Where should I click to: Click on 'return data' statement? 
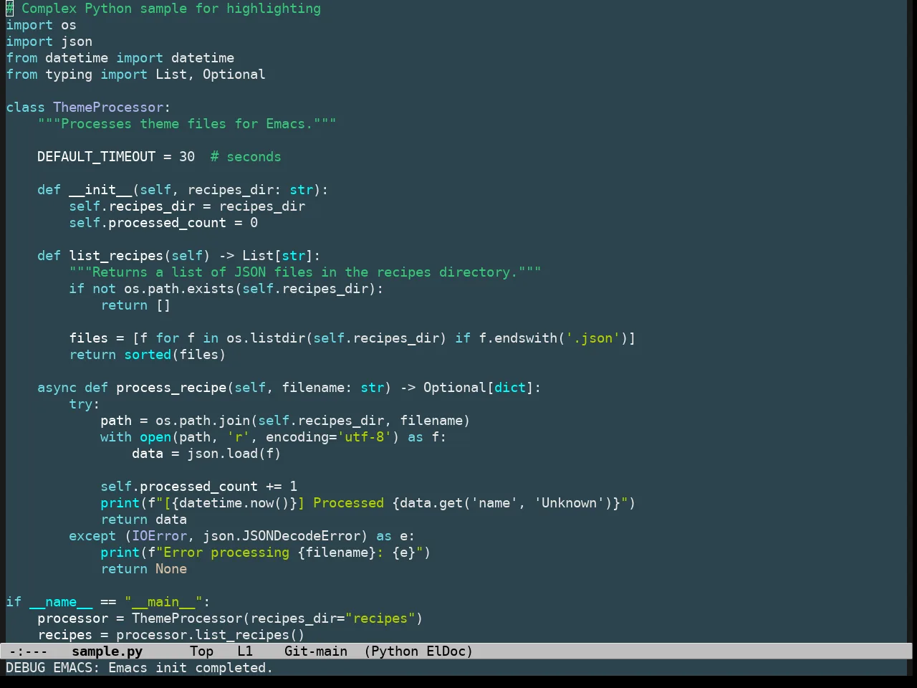coord(143,520)
